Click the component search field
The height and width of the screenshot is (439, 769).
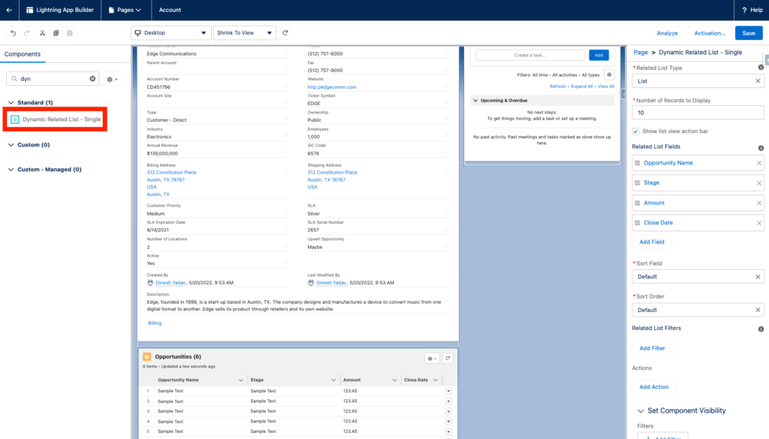pyautogui.click(x=52, y=79)
